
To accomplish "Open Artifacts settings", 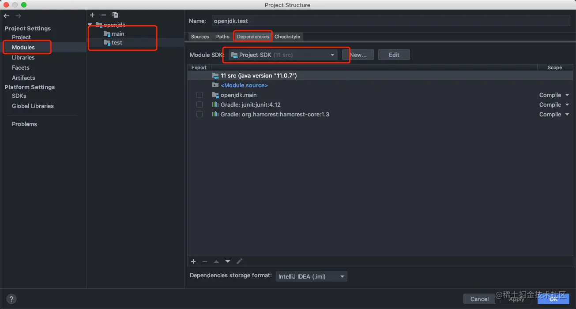I will click(23, 78).
